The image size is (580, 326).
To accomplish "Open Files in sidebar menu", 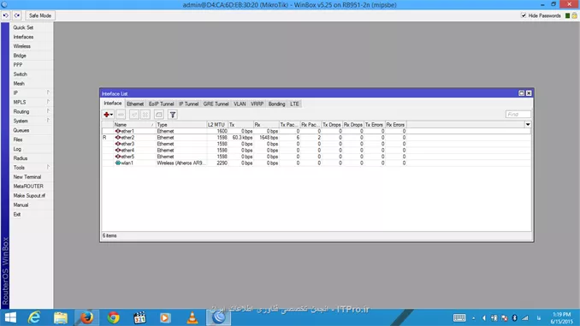I will click(18, 139).
